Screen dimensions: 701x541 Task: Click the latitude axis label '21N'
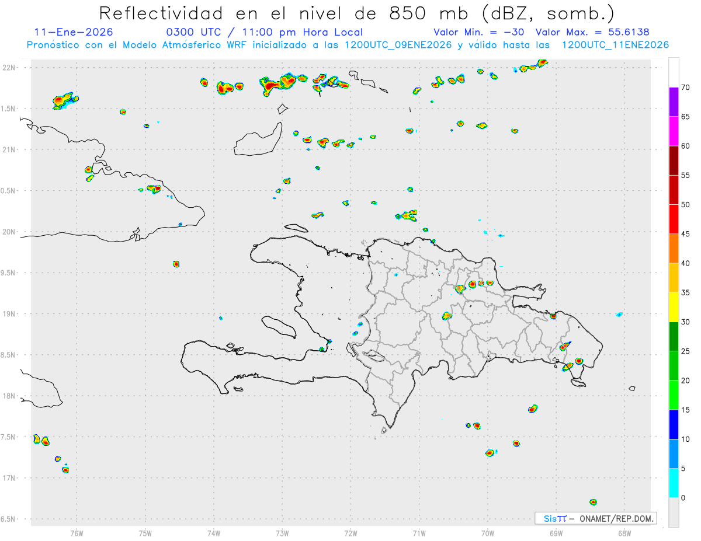pos(10,149)
